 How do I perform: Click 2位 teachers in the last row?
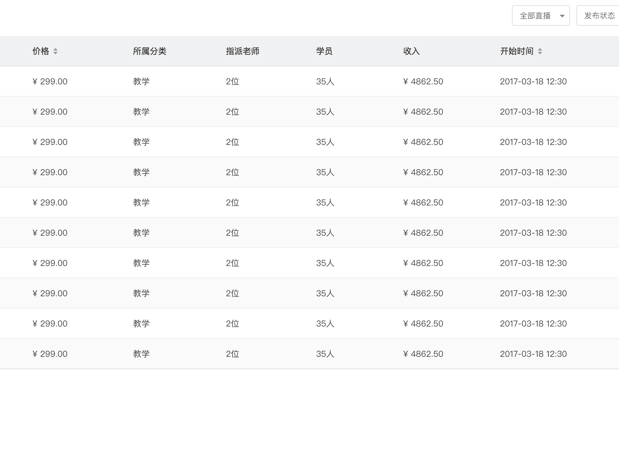pos(232,354)
